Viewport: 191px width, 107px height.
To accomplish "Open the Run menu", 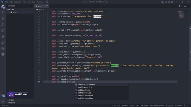I will click(x=34, y=2).
